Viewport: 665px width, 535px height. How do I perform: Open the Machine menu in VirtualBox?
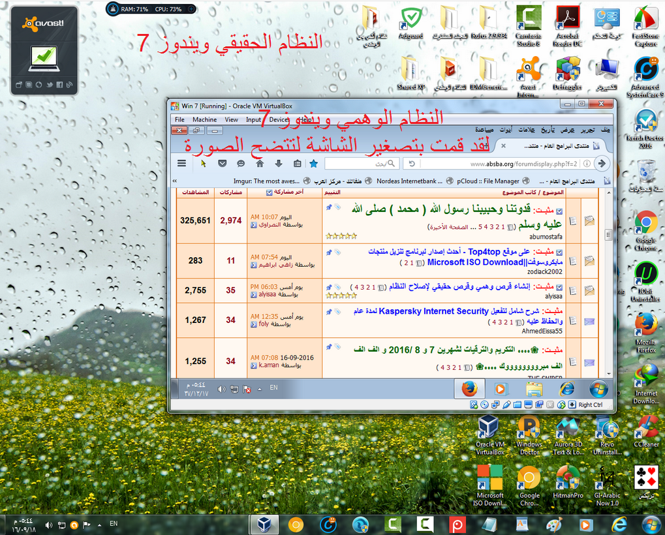click(204, 119)
